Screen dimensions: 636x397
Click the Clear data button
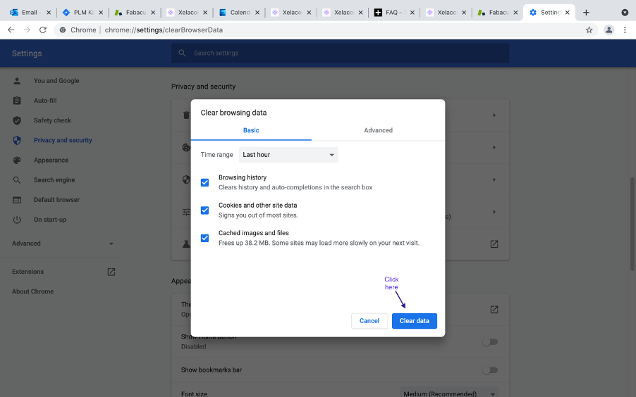tap(414, 321)
